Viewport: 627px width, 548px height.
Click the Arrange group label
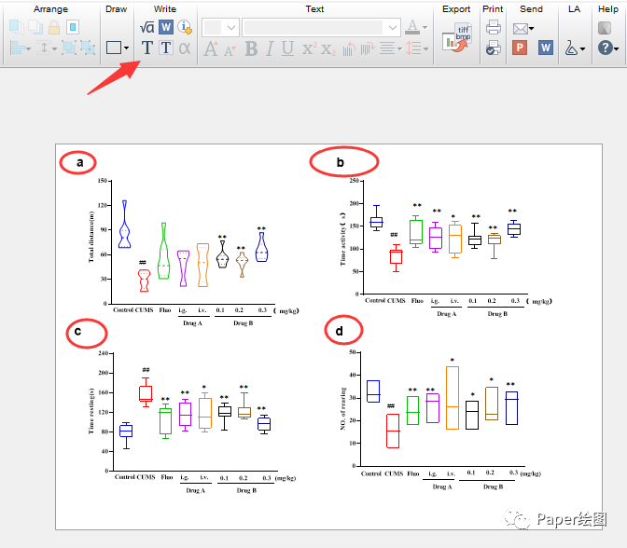[x=50, y=9]
